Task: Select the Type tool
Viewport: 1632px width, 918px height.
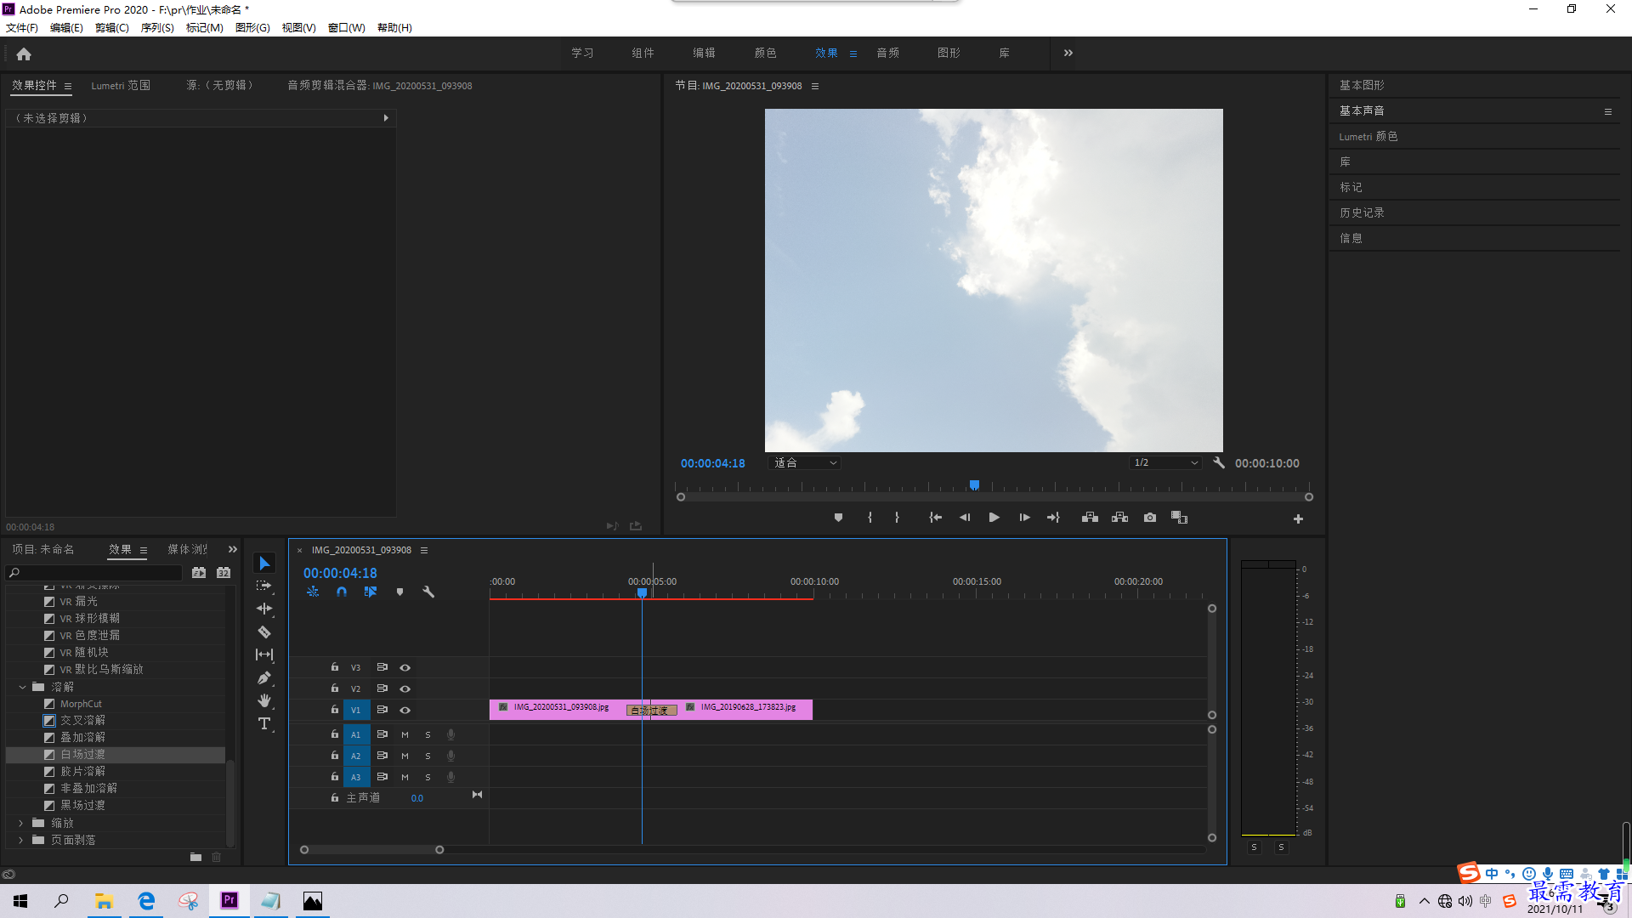Action: point(264,723)
